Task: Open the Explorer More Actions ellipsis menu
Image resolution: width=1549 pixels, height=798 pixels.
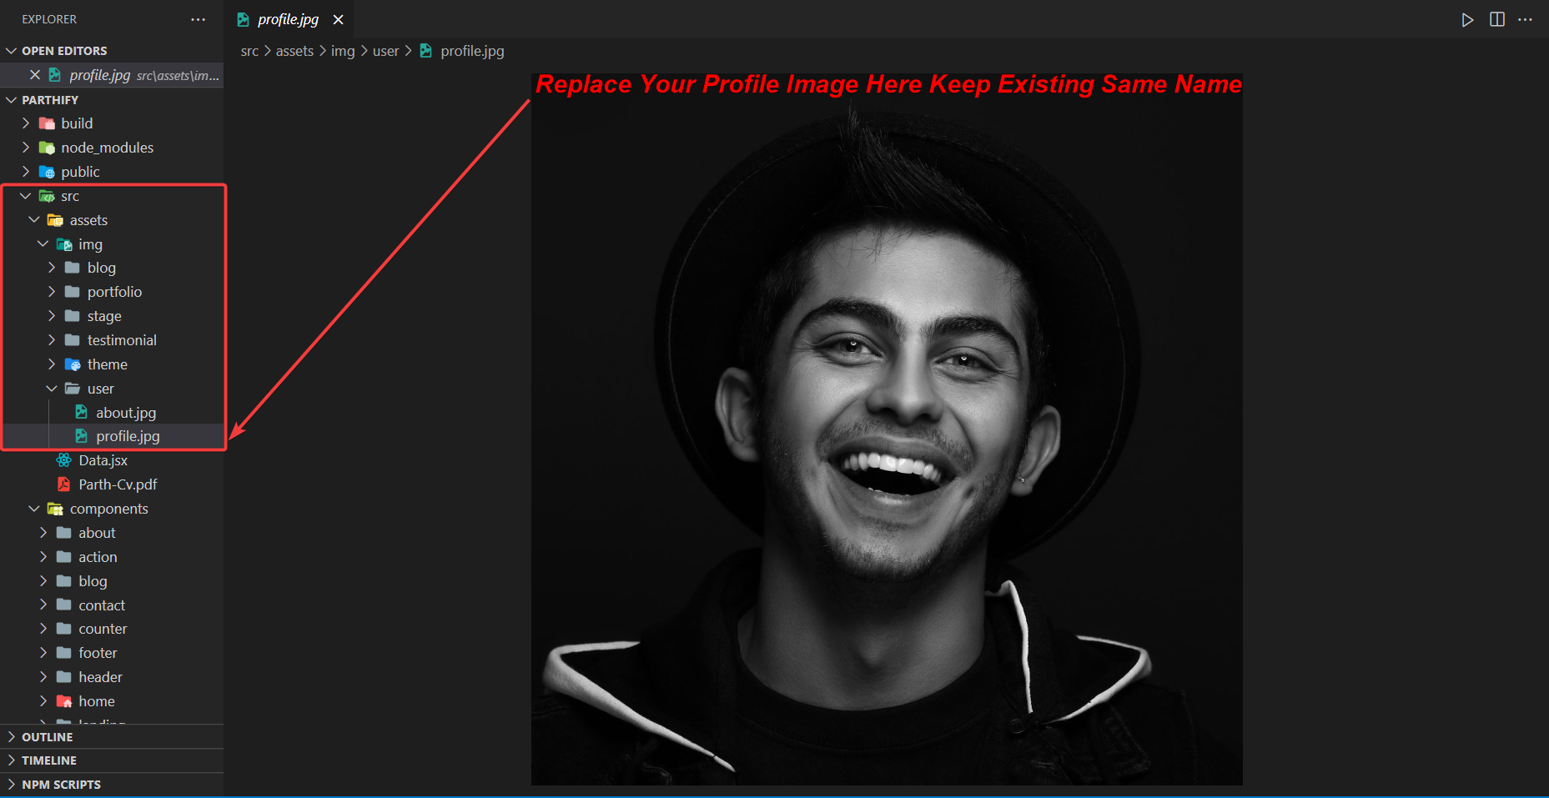Action: click(x=198, y=18)
